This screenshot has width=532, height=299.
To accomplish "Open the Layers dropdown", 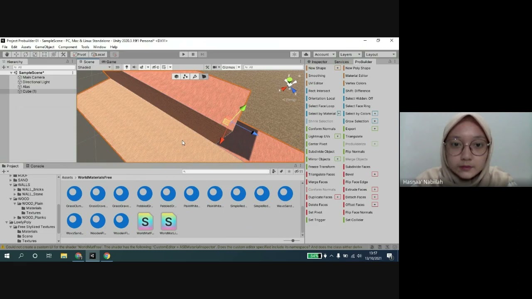I will click(350, 54).
